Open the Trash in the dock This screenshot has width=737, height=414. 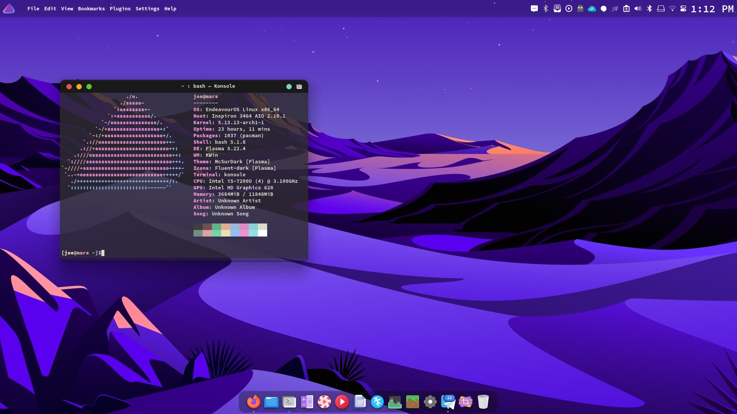coord(483,402)
